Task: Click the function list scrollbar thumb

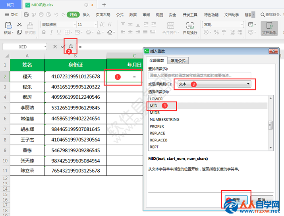Action: 270,125
